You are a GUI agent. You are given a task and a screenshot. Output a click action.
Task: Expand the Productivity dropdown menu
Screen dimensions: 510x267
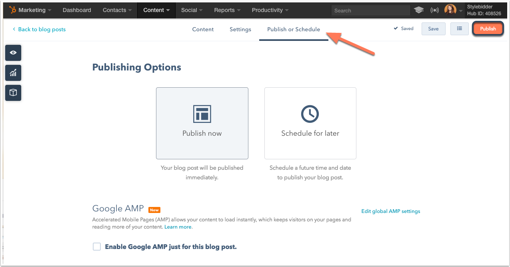(270, 10)
